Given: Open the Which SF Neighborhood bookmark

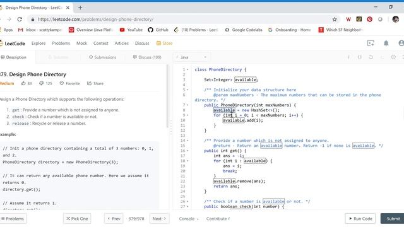Looking at the screenshot, I should pos(340,30).
